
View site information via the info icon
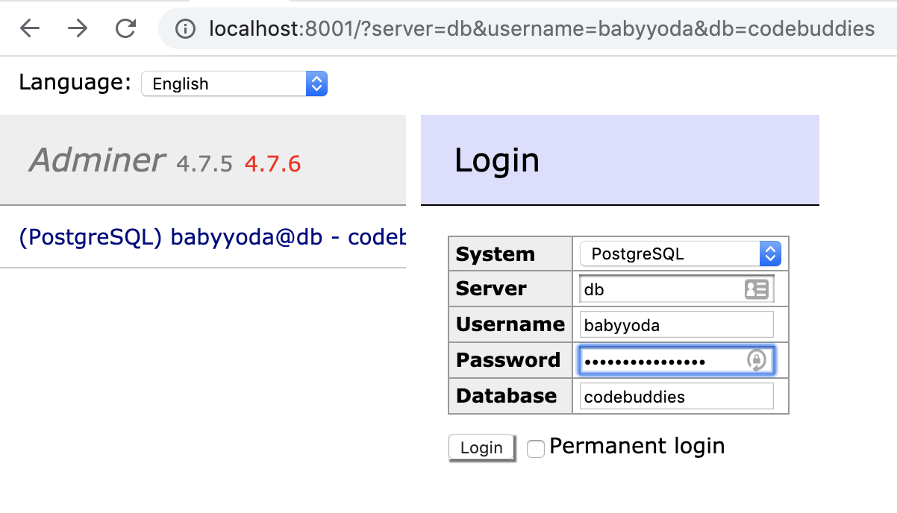click(185, 29)
